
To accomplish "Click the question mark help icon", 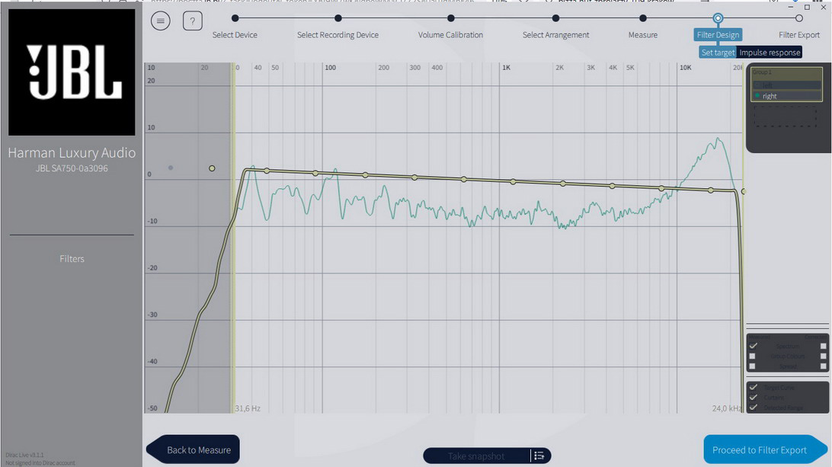I will (x=192, y=21).
